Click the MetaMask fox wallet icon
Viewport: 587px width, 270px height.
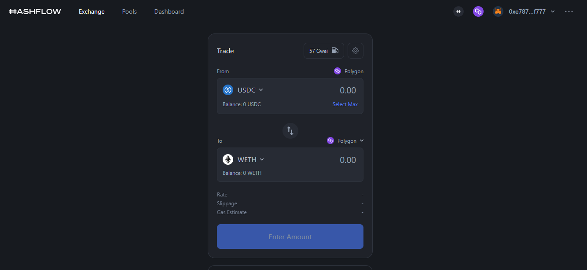498,11
